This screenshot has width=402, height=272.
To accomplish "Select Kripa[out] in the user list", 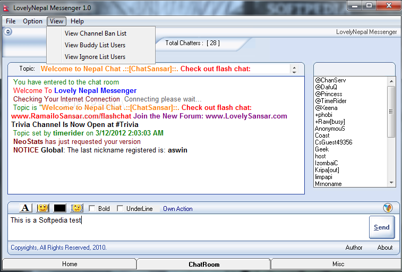I will (327, 170).
